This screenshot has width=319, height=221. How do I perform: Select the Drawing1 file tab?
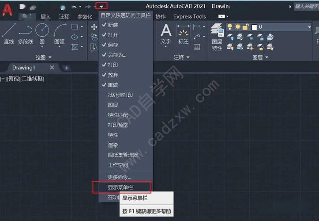tap(23, 68)
